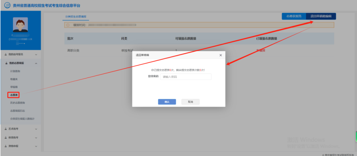The image size is (357, 156).
Task: Select 志愿表 in the sidebar
Action: (x=14, y=95)
